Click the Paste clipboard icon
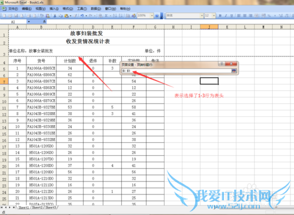 coord(66,16)
